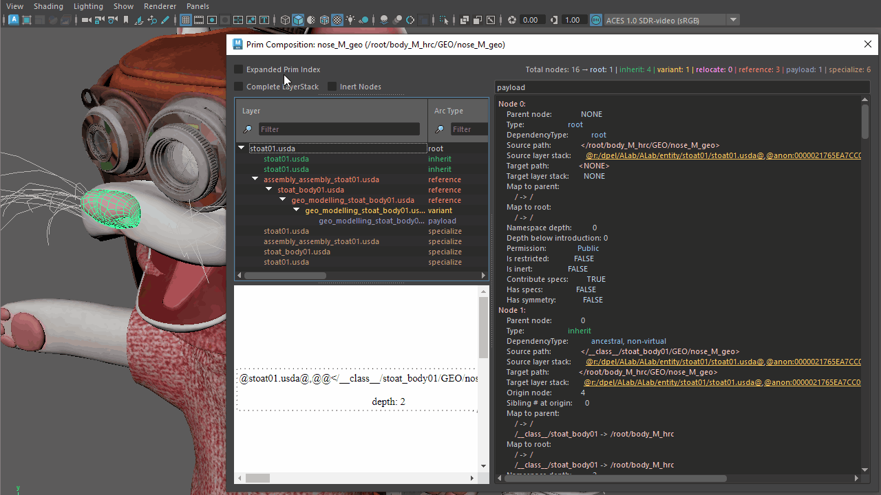Open the Lighting menu
The height and width of the screenshot is (495, 881).
pos(88,6)
